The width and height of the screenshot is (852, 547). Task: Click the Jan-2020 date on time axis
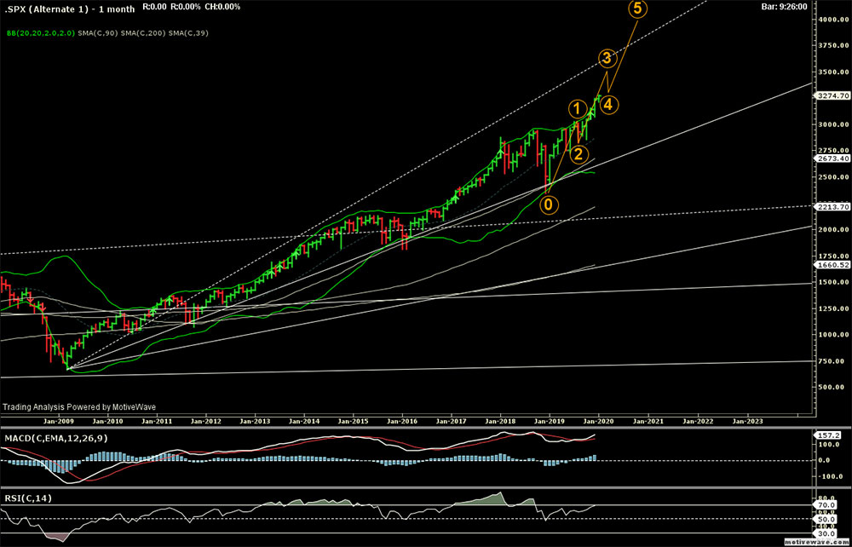click(x=599, y=421)
